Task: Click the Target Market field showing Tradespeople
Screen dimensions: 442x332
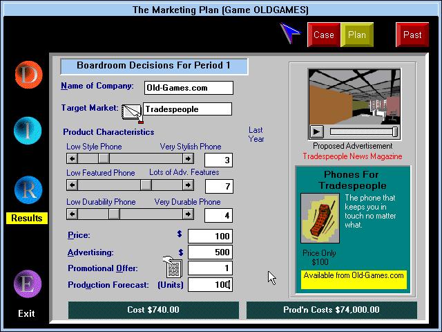Action: click(187, 109)
